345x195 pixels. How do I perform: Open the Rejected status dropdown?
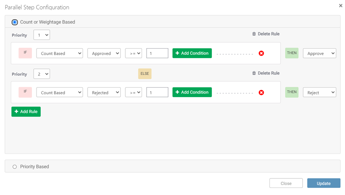tap(104, 93)
